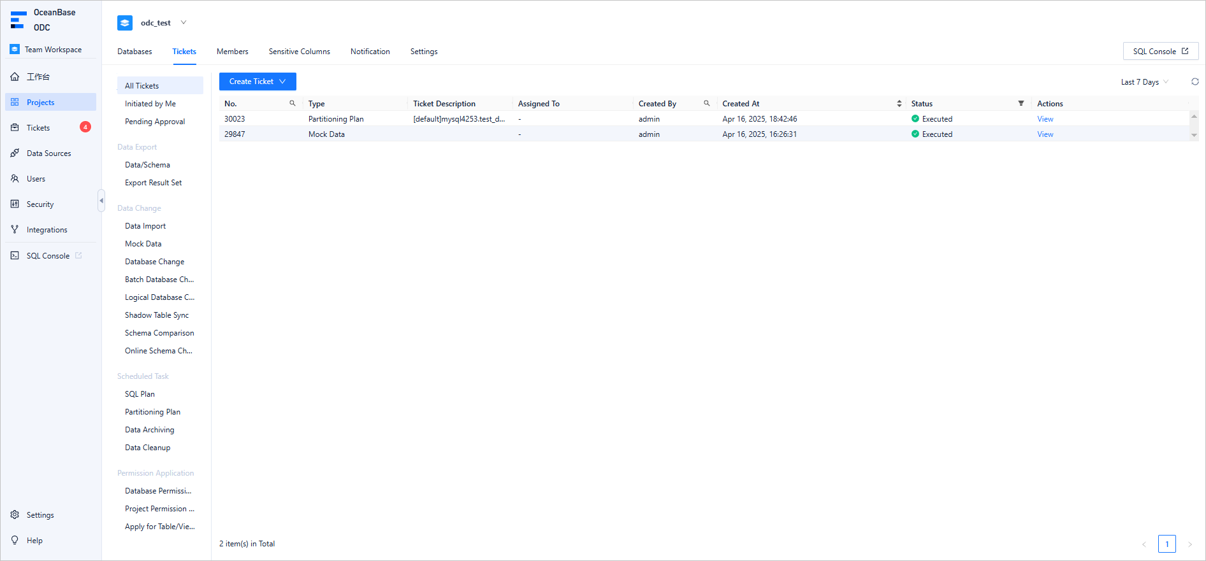
Task: Click View link for ticket 30023
Action: pyautogui.click(x=1045, y=119)
